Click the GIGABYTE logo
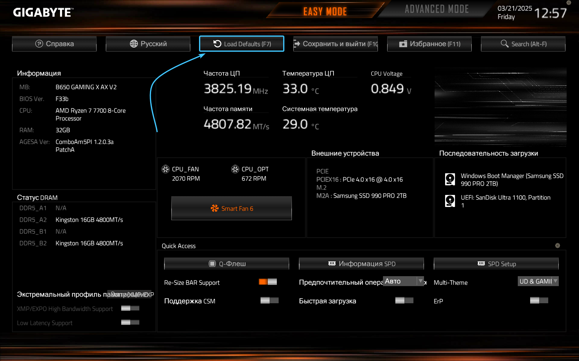This screenshot has width=579, height=361. [x=43, y=12]
